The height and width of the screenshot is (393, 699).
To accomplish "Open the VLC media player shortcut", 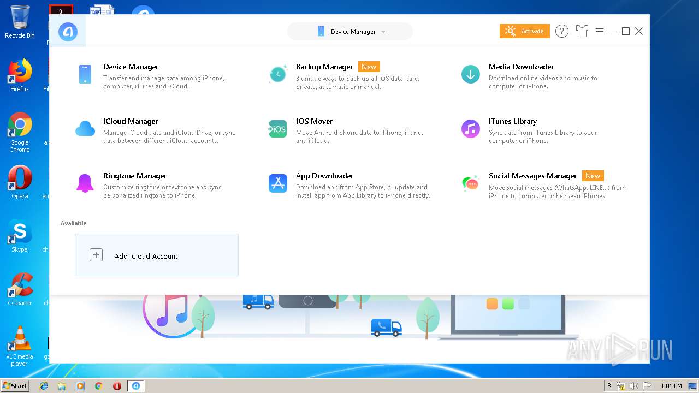I will click(x=20, y=346).
